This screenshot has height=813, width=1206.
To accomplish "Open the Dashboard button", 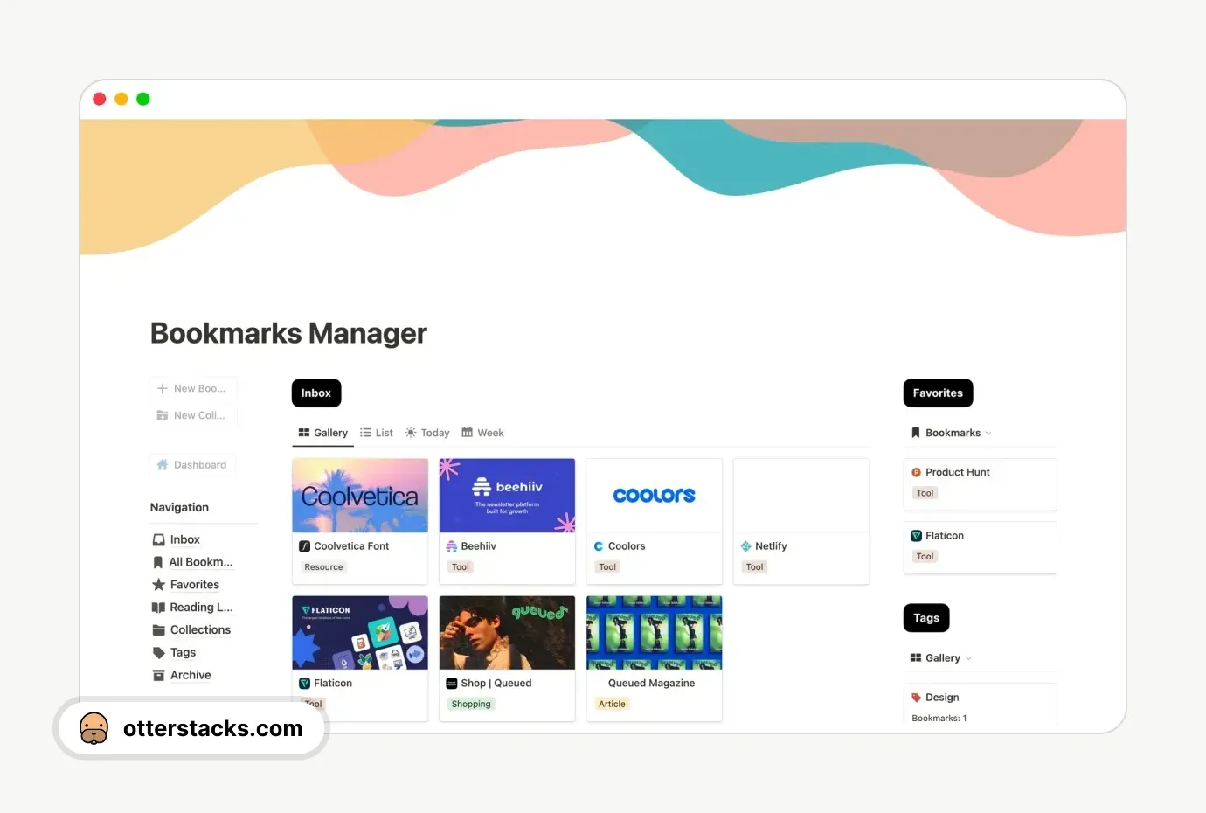I will tap(192, 465).
